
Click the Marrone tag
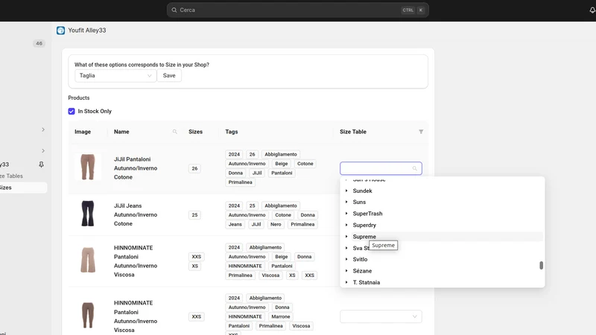[x=281, y=316]
